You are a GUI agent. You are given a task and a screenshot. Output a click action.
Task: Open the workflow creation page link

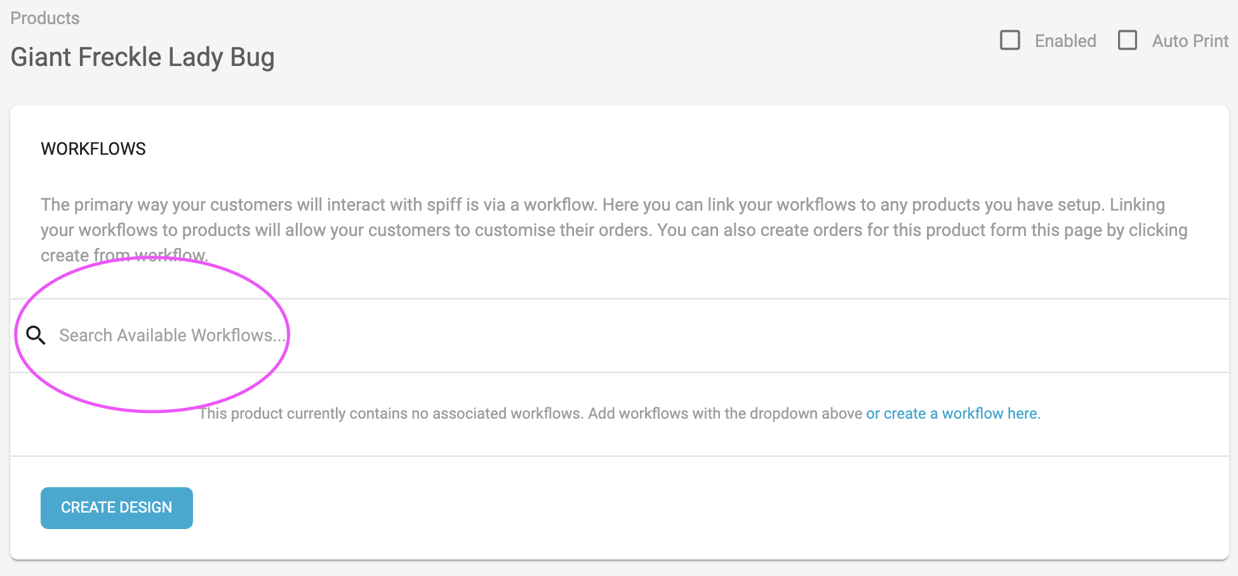pos(953,414)
